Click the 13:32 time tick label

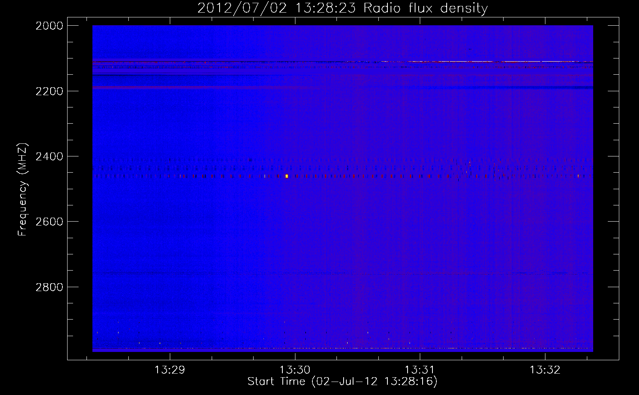[545, 370]
